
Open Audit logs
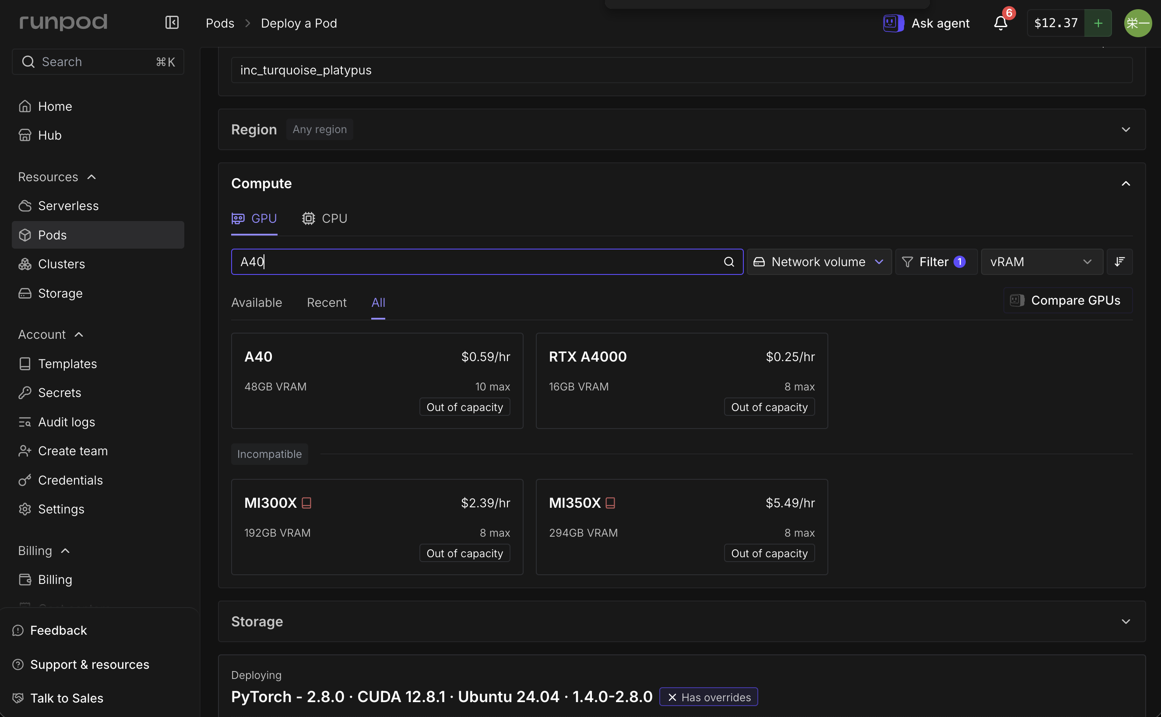point(98,422)
